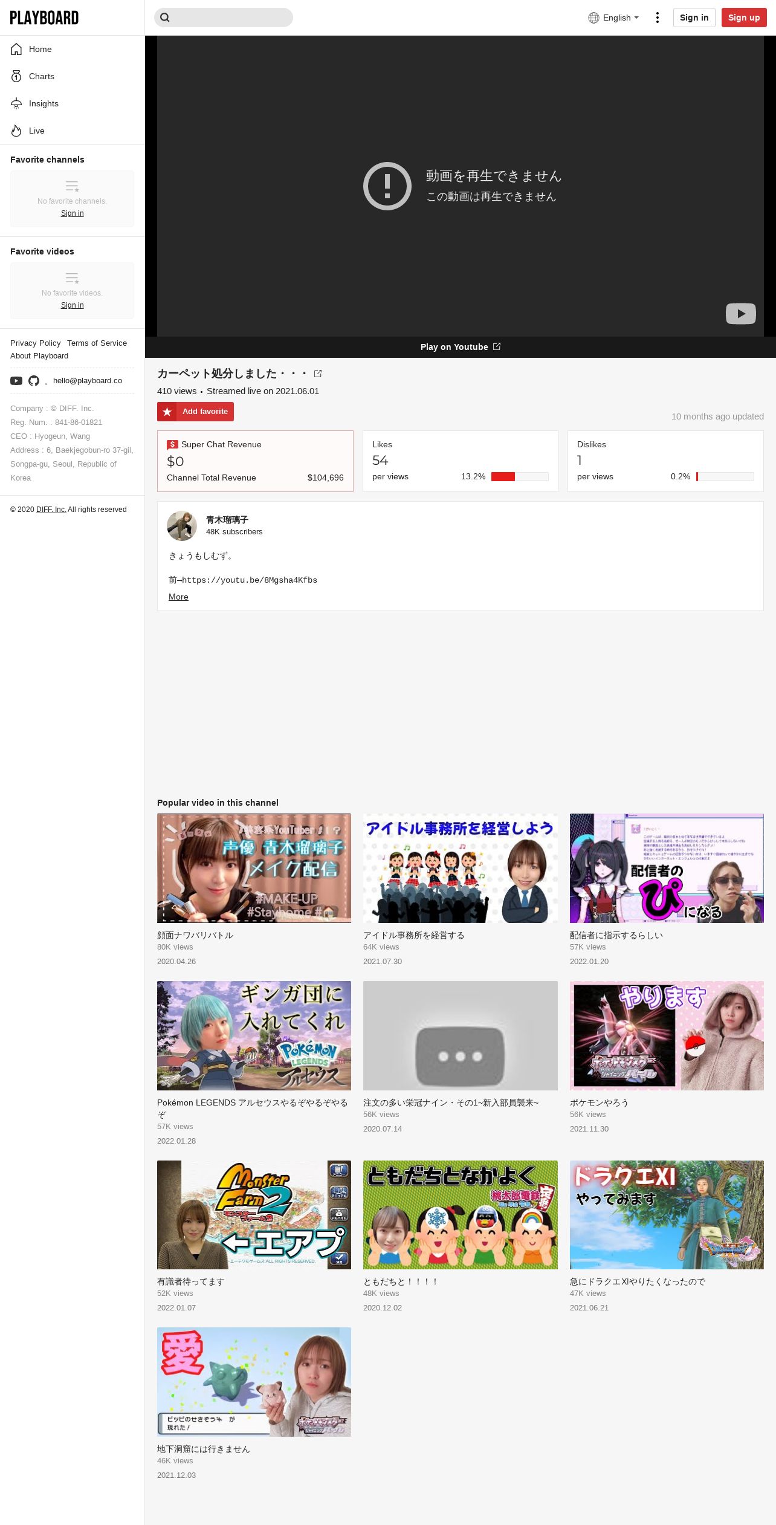Click the '10 months ago updated' text
The width and height of the screenshot is (776, 1525).
tap(717, 416)
